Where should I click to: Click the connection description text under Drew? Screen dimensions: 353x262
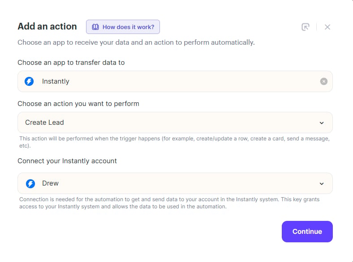coord(169,203)
